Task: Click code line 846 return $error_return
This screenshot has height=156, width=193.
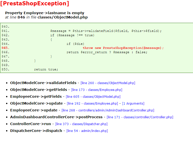Action: coord(107,52)
